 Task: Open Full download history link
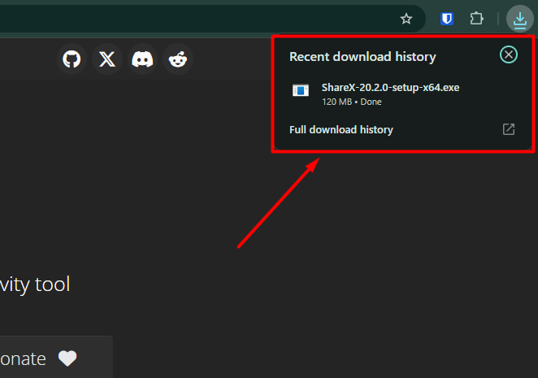coord(341,130)
